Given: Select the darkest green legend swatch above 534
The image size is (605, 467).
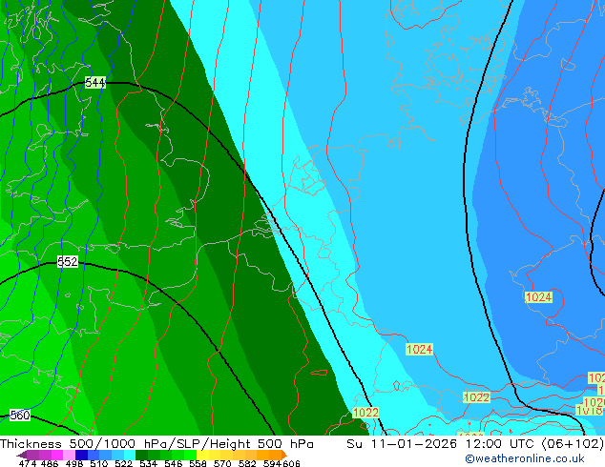Looking at the screenshot, I should (x=141, y=455).
